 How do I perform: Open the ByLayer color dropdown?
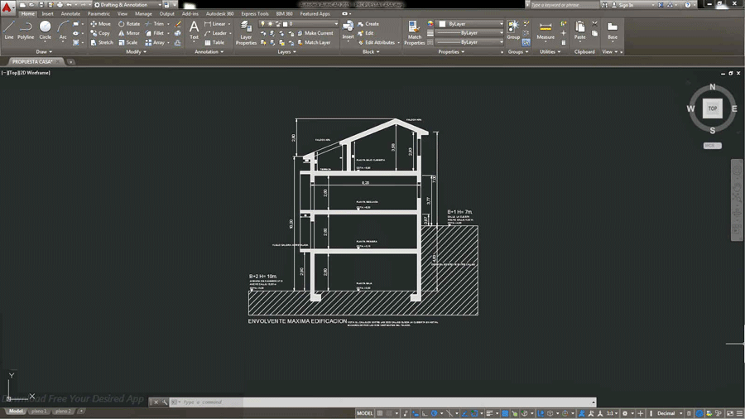tap(471, 24)
